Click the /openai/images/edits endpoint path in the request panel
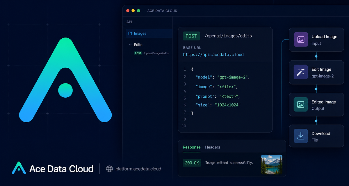 [x=228, y=36]
